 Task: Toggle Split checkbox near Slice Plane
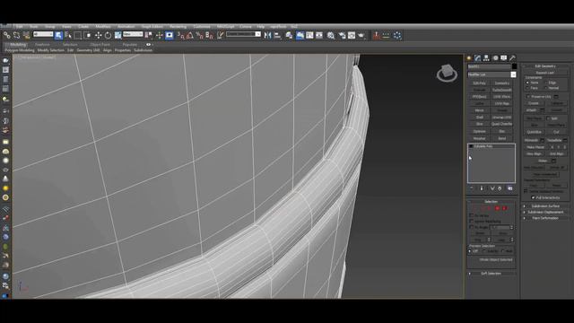tap(548, 118)
